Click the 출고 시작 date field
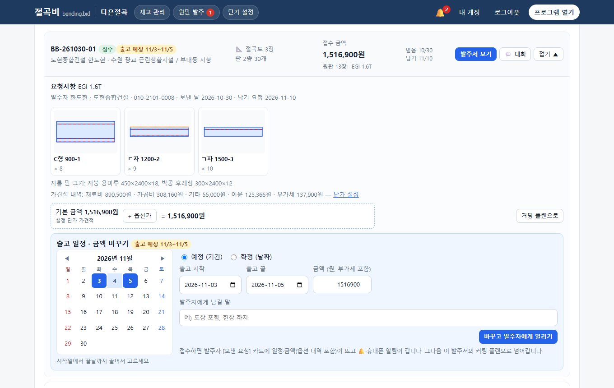This screenshot has width=614, height=388. pyautogui.click(x=210, y=285)
